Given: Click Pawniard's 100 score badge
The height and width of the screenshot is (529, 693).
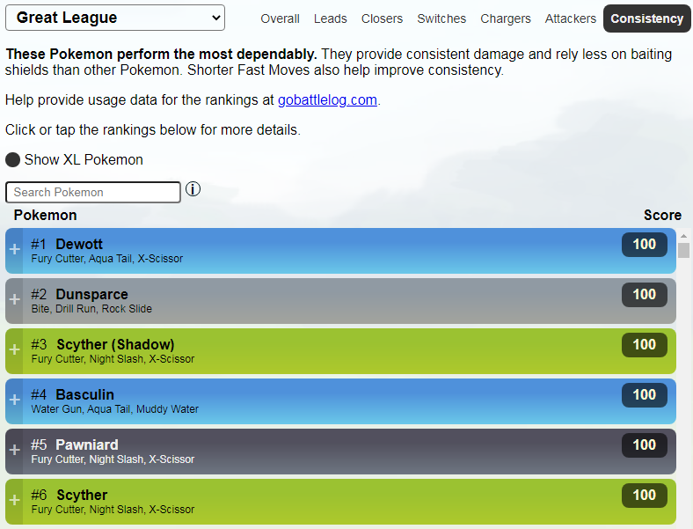Looking at the screenshot, I should [x=645, y=445].
